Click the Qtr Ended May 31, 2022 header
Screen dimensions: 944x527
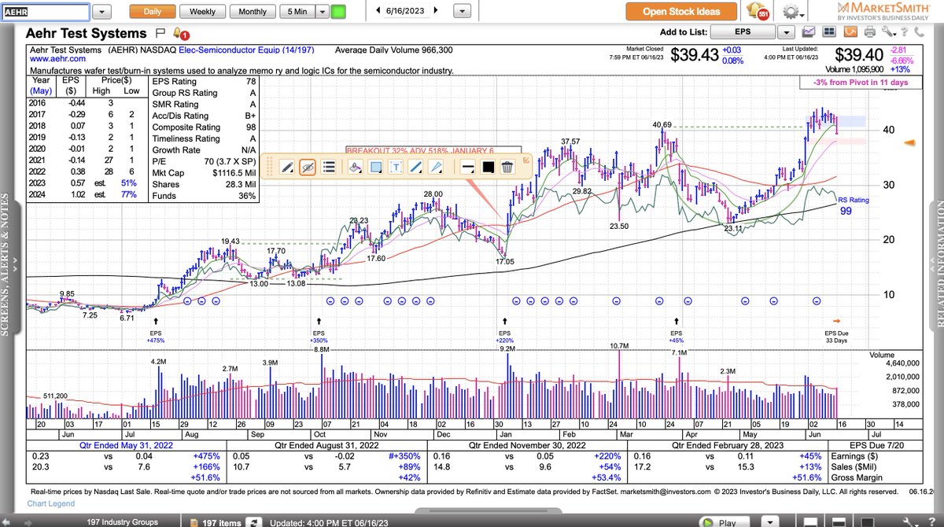pyautogui.click(x=127, y=446)
